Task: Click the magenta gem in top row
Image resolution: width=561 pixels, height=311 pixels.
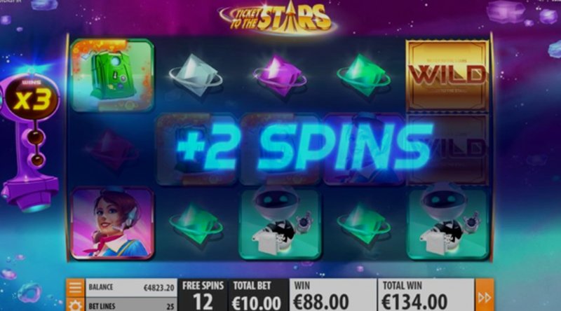Action: 279,75
